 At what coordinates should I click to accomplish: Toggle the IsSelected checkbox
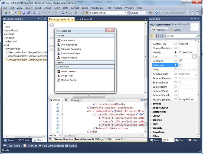[181, 65]
